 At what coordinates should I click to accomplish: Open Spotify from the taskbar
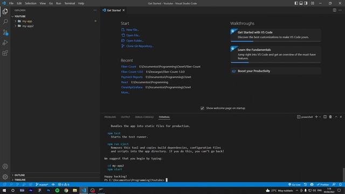57,190
